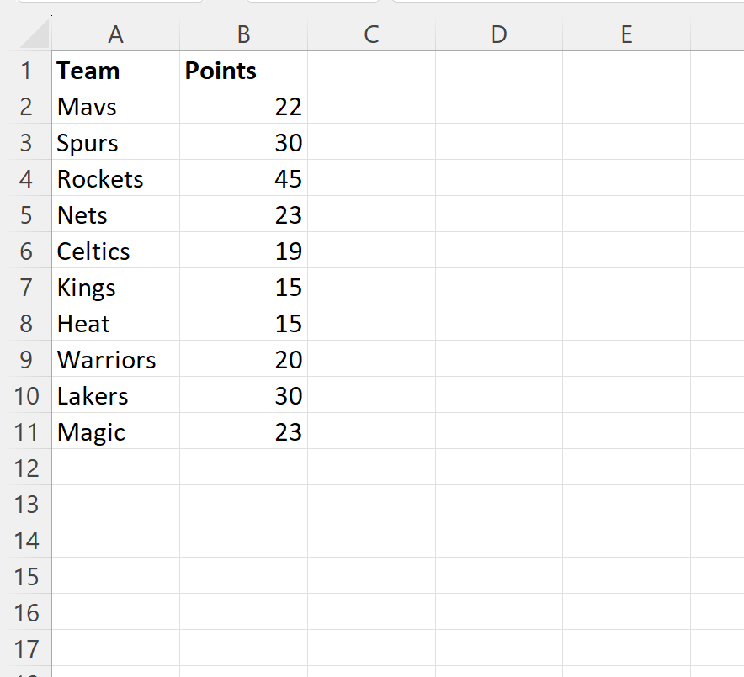Select row 12 header

pyautogui.click(x=26, y=468)
